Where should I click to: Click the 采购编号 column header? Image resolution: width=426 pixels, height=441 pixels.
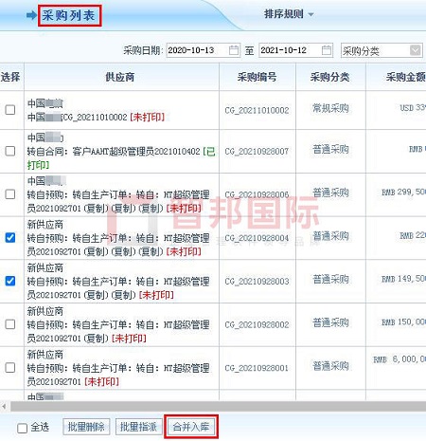[x=257, y=77]
